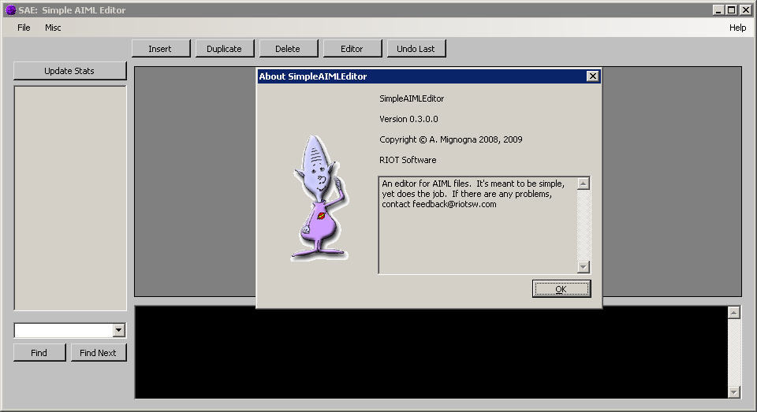Viewport: 757px width, 412px height.
Task: Click the up arrow of the black pane scrollbar
Action: (x=734, y=313)
